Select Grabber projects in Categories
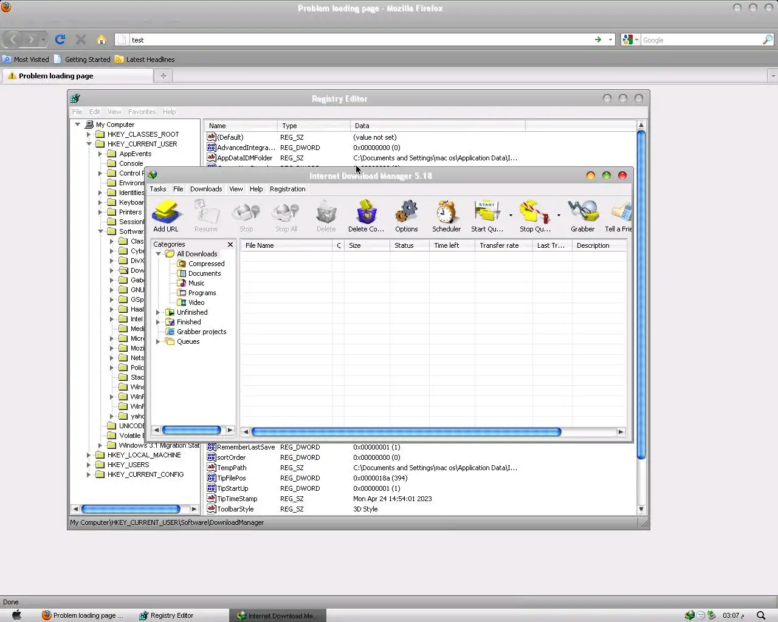778x622 pixels. (x=196, y=332)
